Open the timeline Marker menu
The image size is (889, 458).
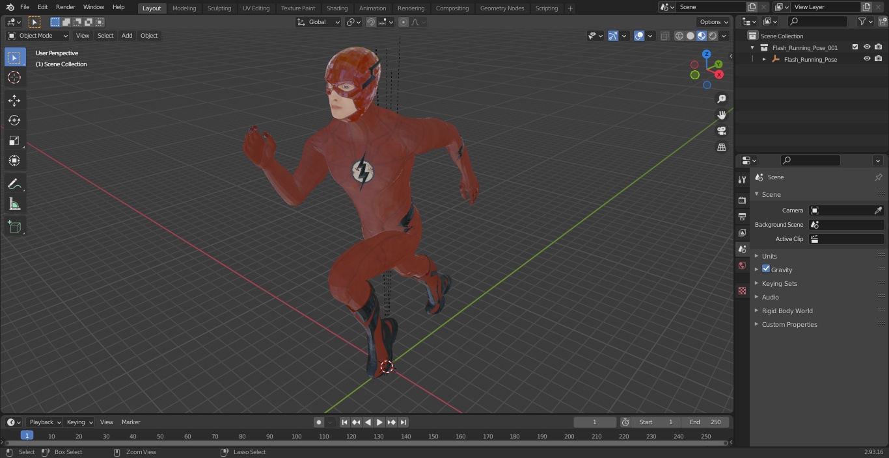131,422
